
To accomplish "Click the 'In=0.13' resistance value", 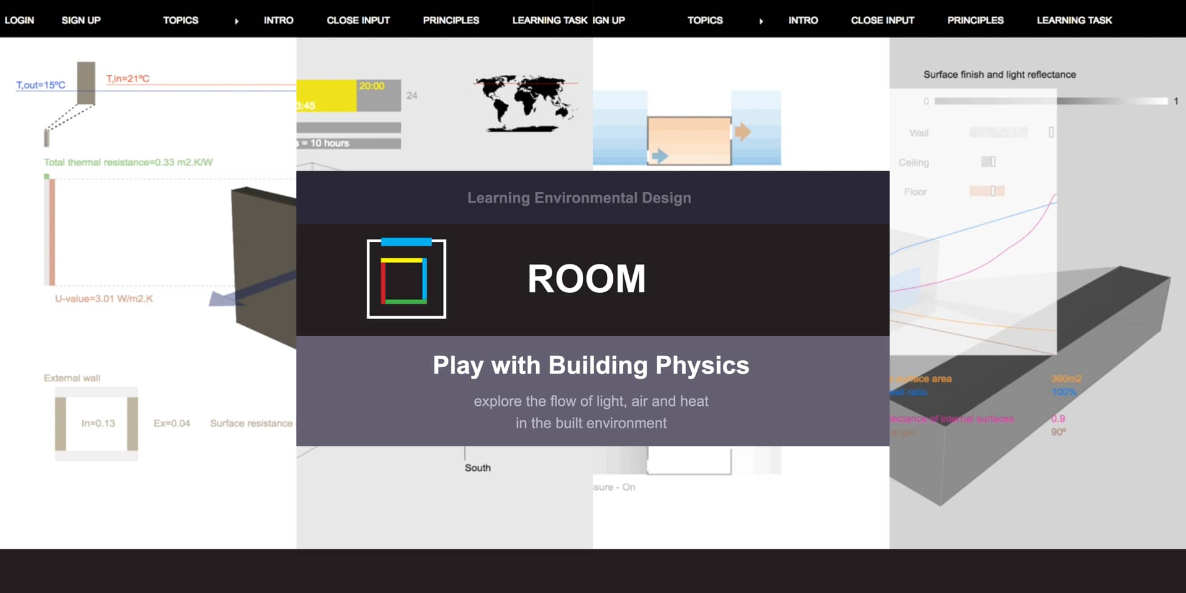I will point(98,424).
